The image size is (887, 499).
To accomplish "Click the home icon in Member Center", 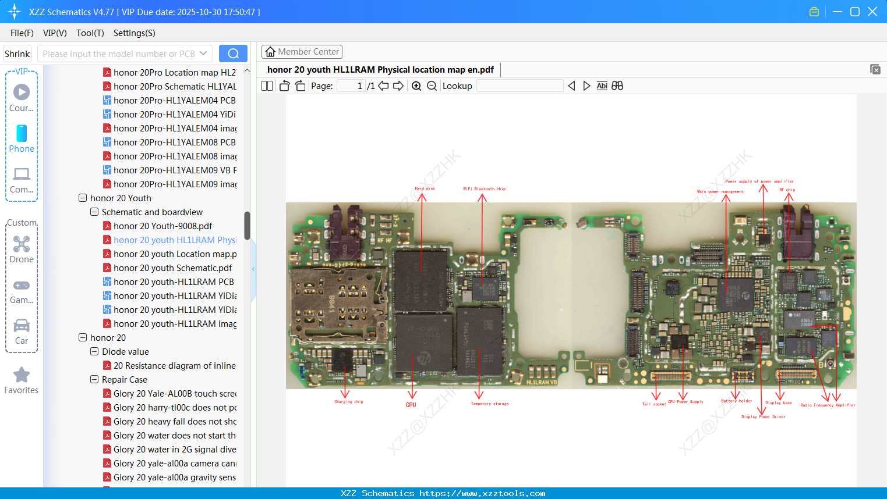I will point(270,52).
